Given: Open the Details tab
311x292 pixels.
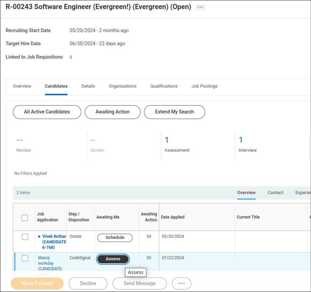Looking at the screenshot, I should coord(88,86).
